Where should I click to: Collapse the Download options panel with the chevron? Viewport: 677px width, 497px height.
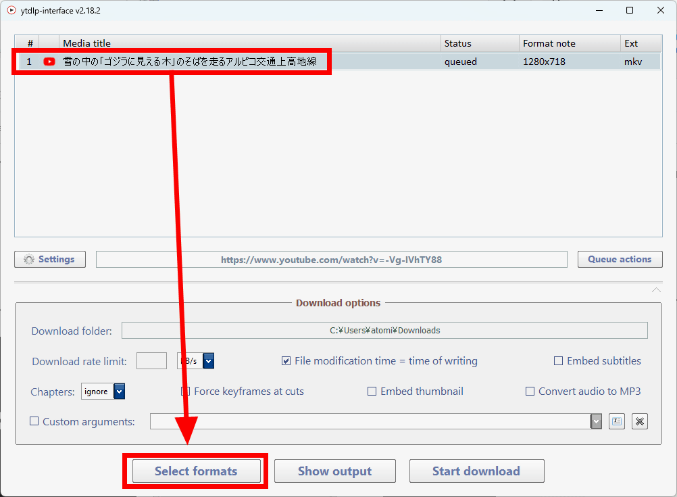click(x=655, y=290)
